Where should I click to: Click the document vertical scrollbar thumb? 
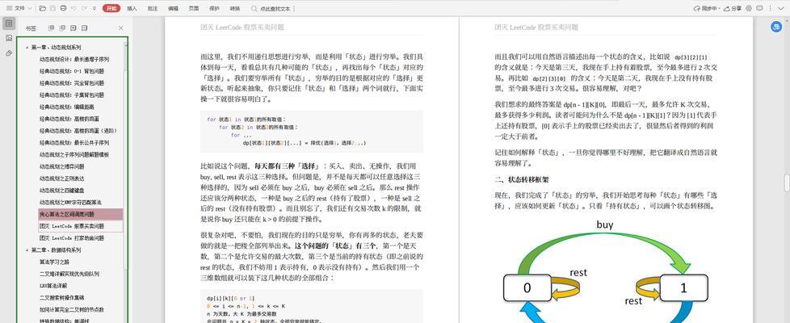[787, 182]
